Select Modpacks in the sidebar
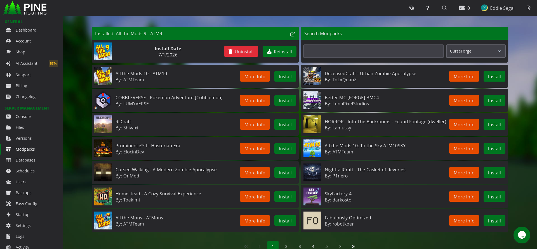Screen dimensions: 537x249 click(x=25, y=149)
